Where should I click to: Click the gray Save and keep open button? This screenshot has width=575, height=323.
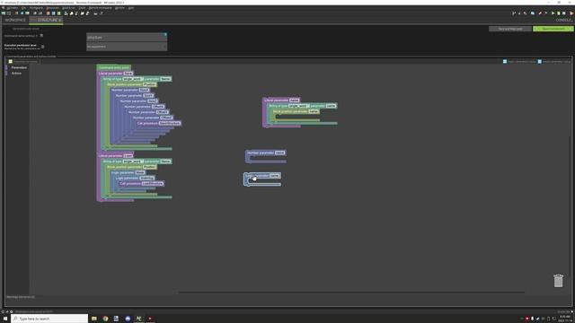pyautogui.click(x=510, y=29)
